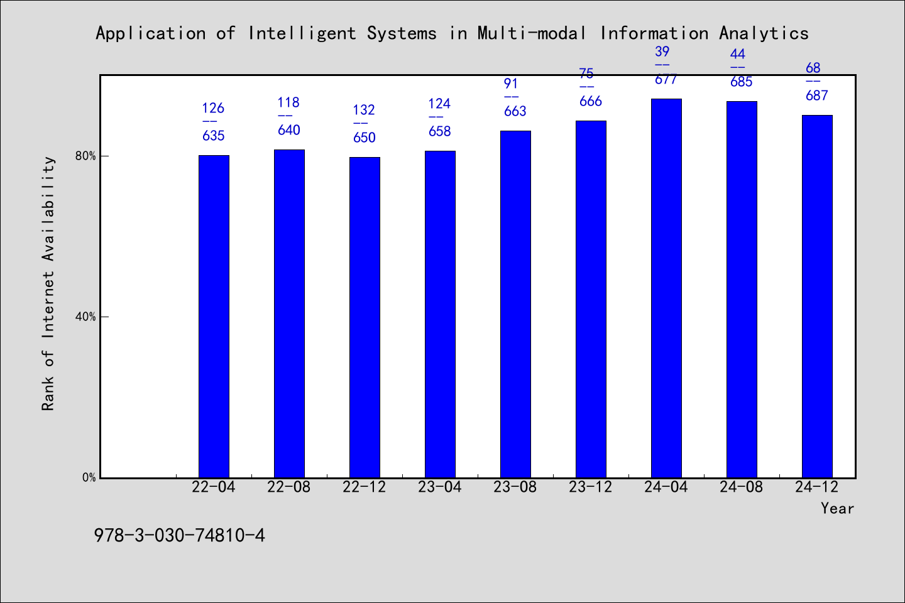
Task: Click the blue bar for 23-12
Action: click(x=591, y=299)
